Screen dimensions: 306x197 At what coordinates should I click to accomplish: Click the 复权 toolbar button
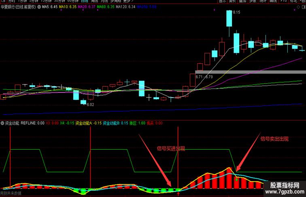pos(232,1)
